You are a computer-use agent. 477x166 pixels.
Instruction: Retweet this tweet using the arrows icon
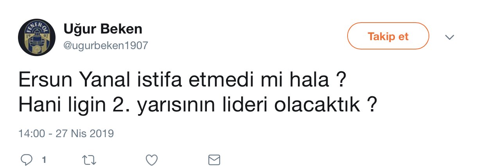[89, 160]
